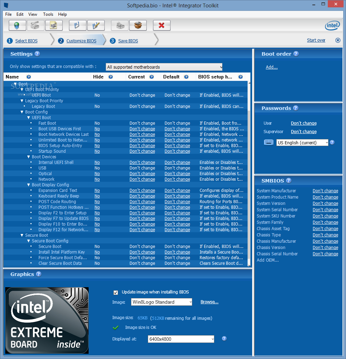The image size is (346, 359).
Task: Open the Tools menu
Action: coord(48,14)
